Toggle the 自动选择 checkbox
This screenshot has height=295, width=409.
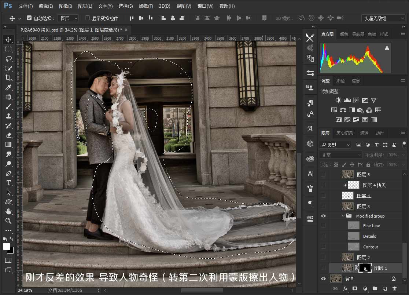click(28, 18)
